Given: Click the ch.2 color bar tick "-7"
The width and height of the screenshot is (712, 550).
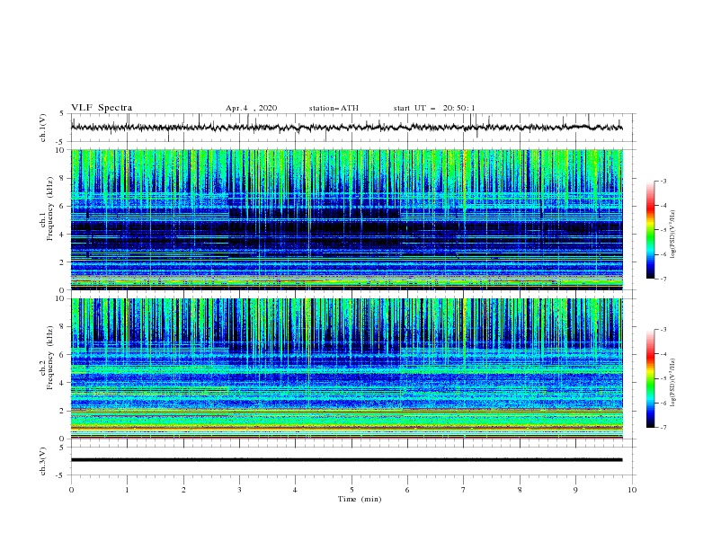Looking at the screenshot, I should 663,428.
